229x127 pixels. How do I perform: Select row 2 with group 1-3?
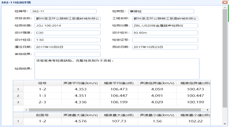pyautogui.click(x=42, y=96)
